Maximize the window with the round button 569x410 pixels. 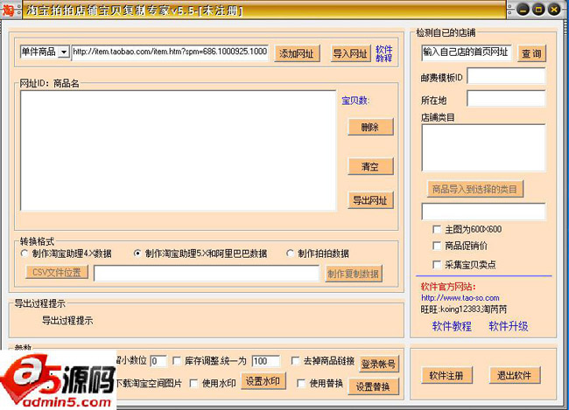(x=538, y=10)
